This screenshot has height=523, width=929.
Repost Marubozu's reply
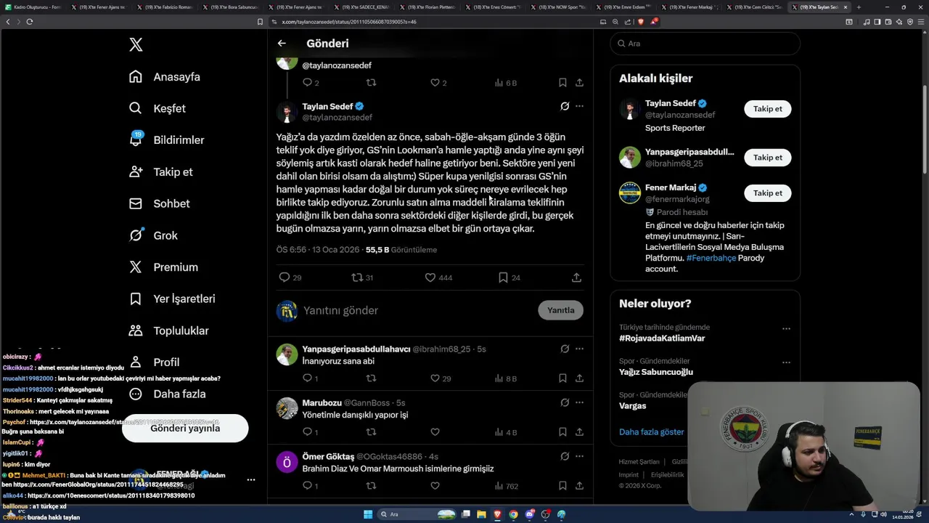pyautogui.click(x=371, y=432)
